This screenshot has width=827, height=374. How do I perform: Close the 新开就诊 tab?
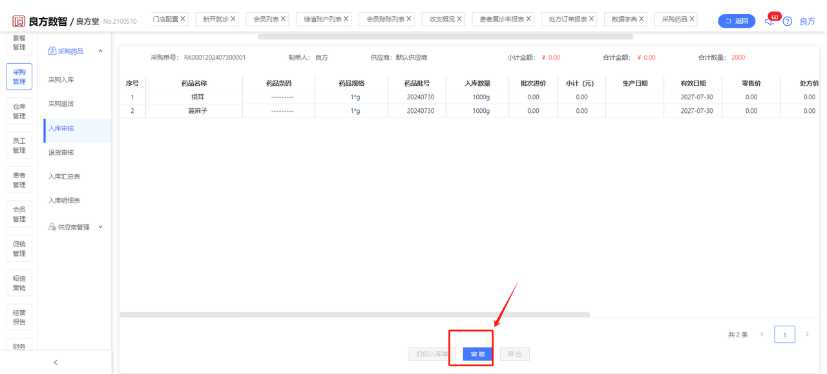(233, 19)
